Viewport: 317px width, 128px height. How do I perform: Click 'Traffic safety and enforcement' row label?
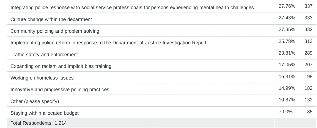pyautogui.click(x=44, y=55)
